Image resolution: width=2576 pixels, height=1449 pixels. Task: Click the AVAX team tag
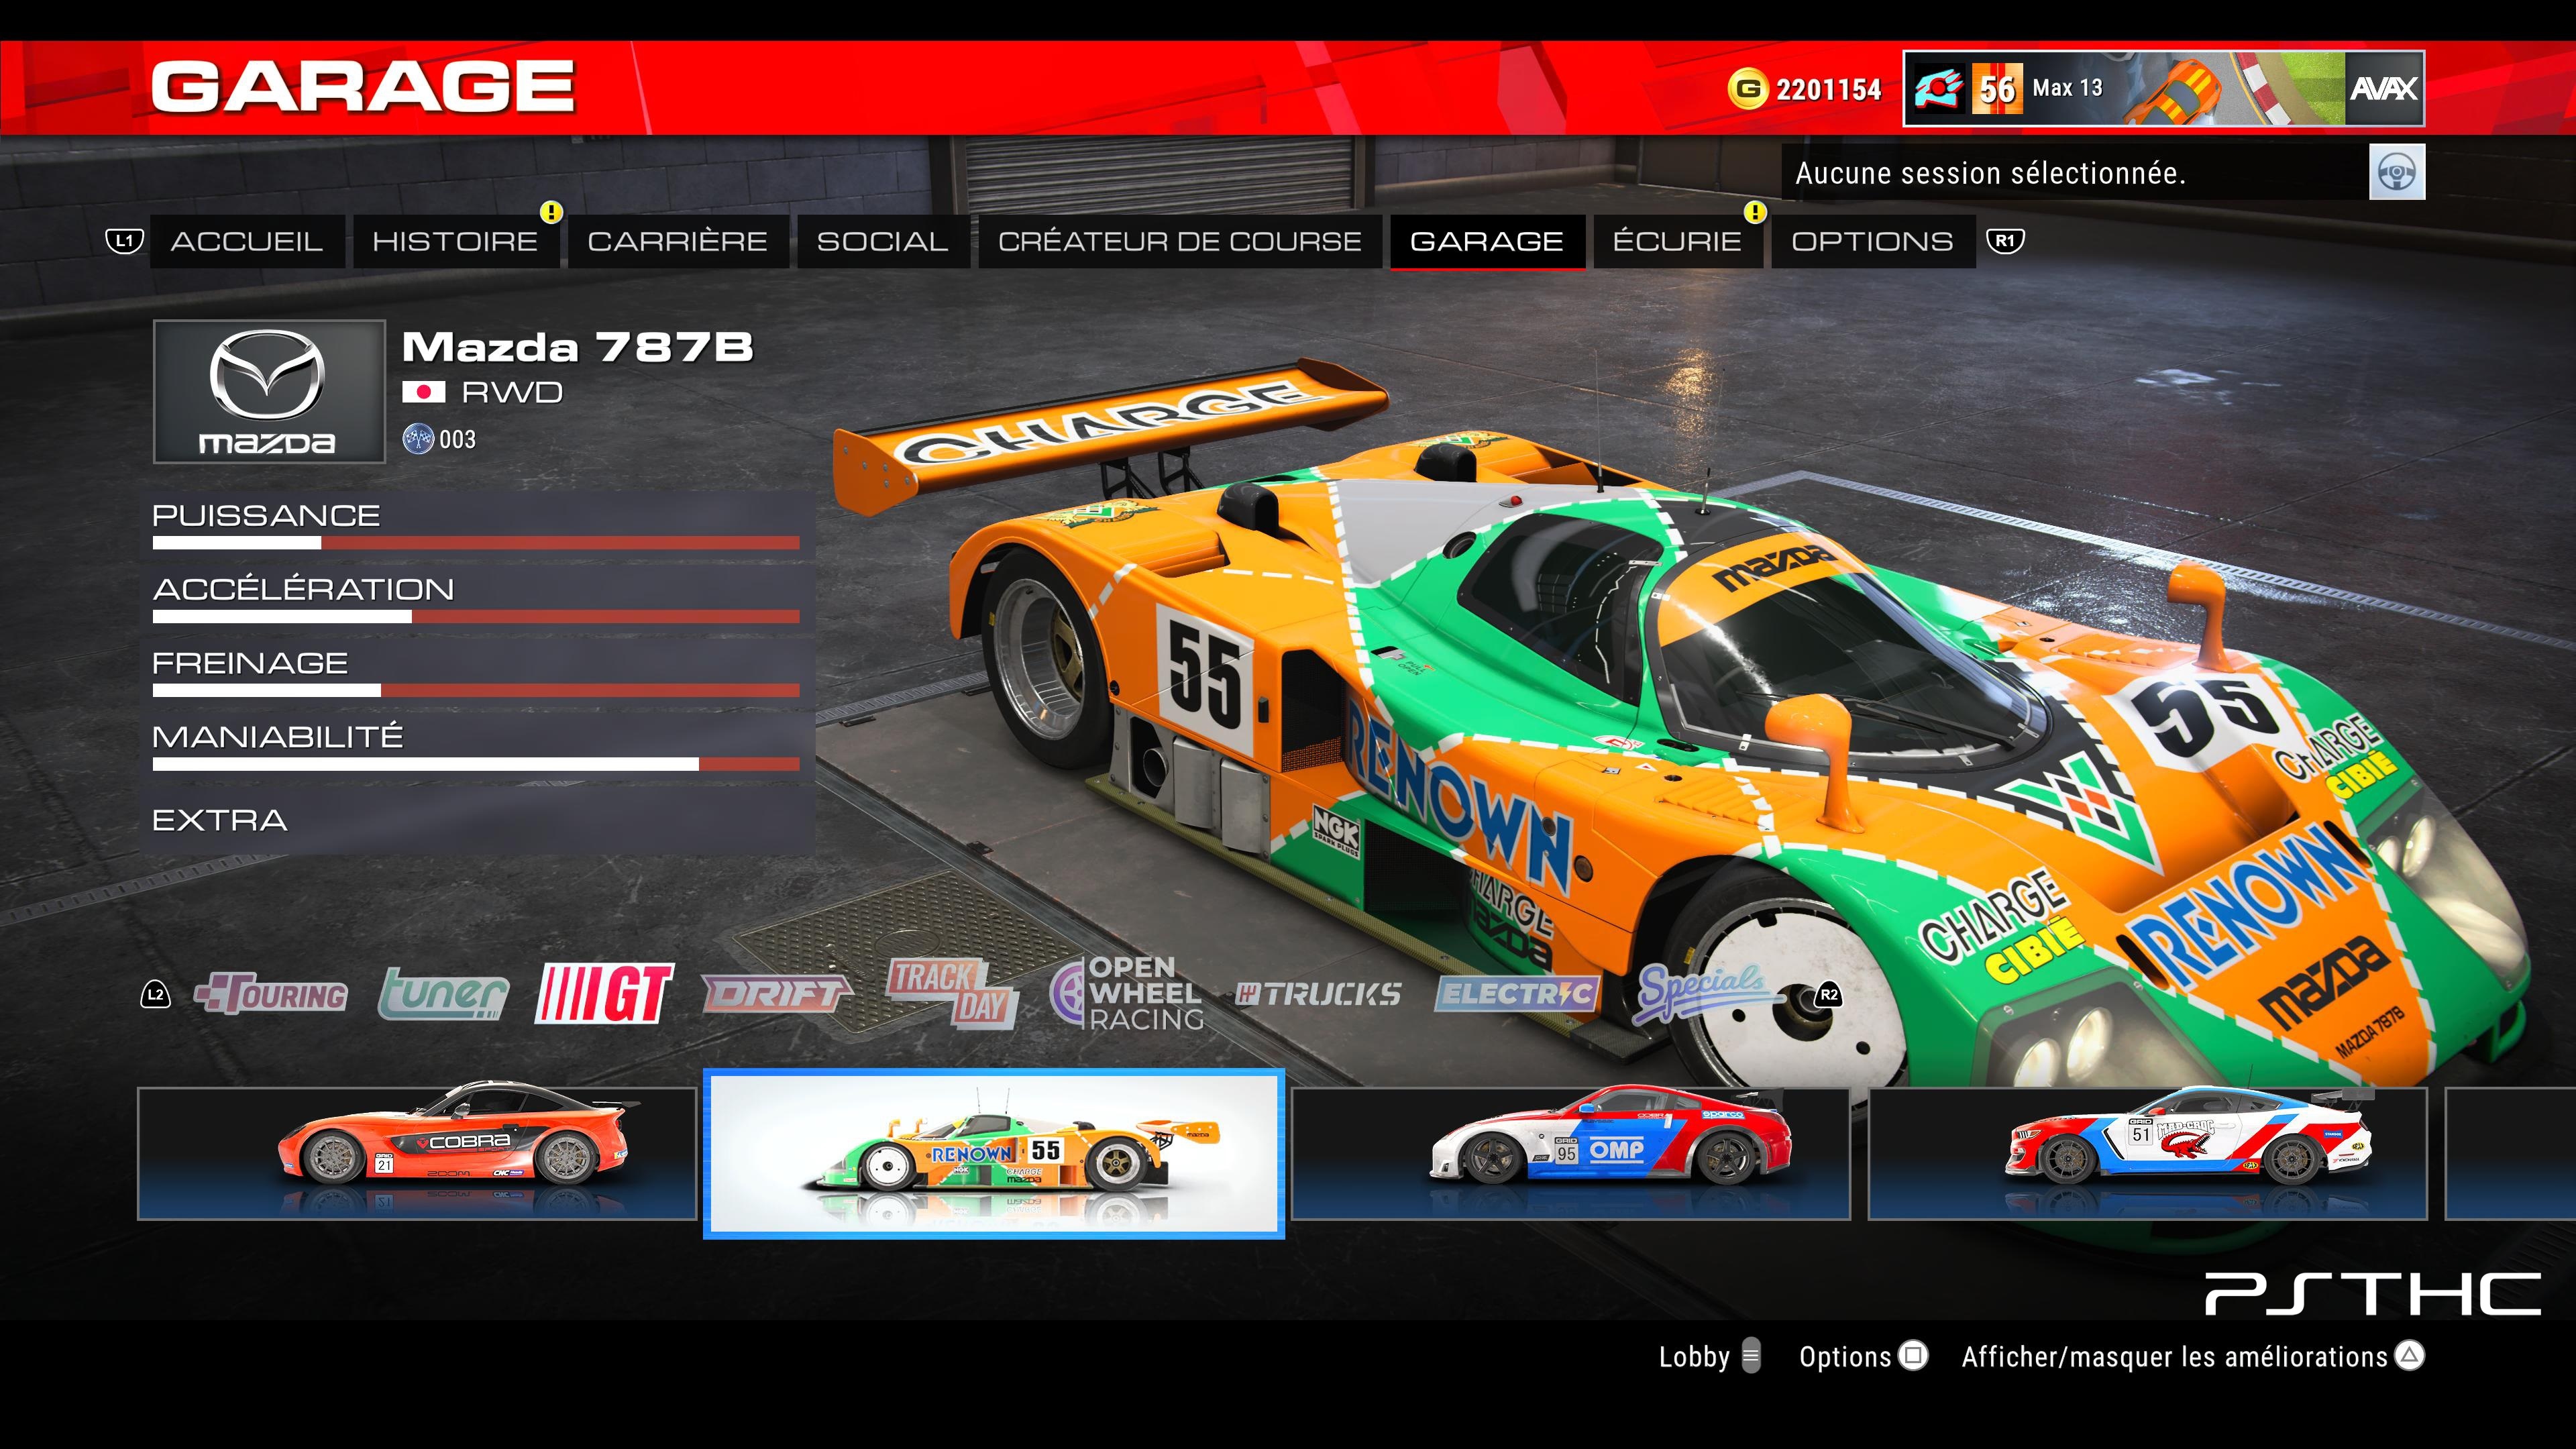click(x=2384, y=89)
